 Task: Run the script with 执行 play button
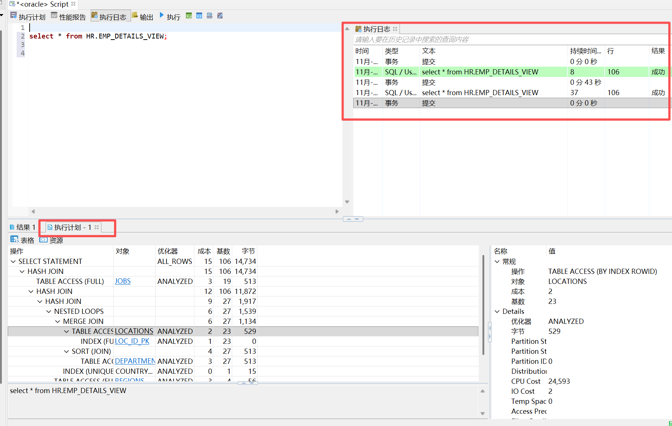tap(162, 16)
